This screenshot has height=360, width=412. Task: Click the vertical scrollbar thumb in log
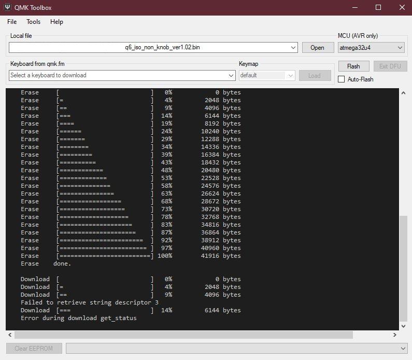click(x=403, y=269)
